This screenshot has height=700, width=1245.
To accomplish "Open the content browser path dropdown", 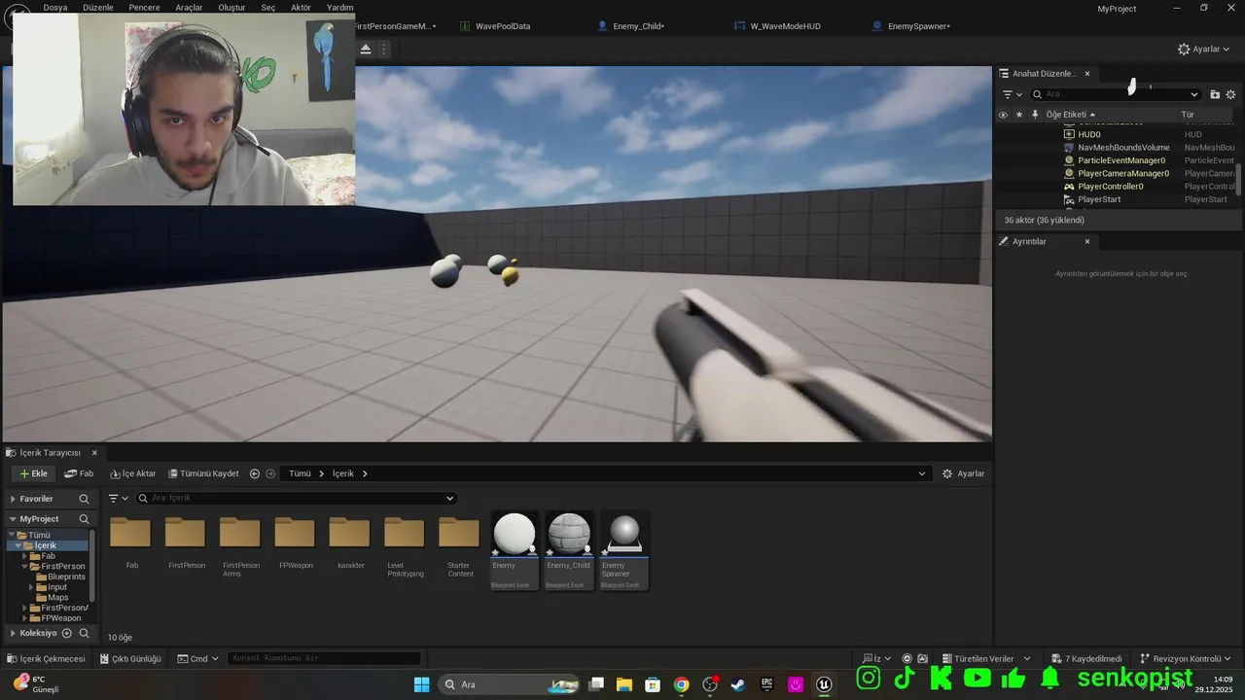I will click(922, 473).
